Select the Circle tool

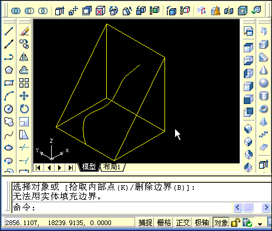tap(9, 109)
